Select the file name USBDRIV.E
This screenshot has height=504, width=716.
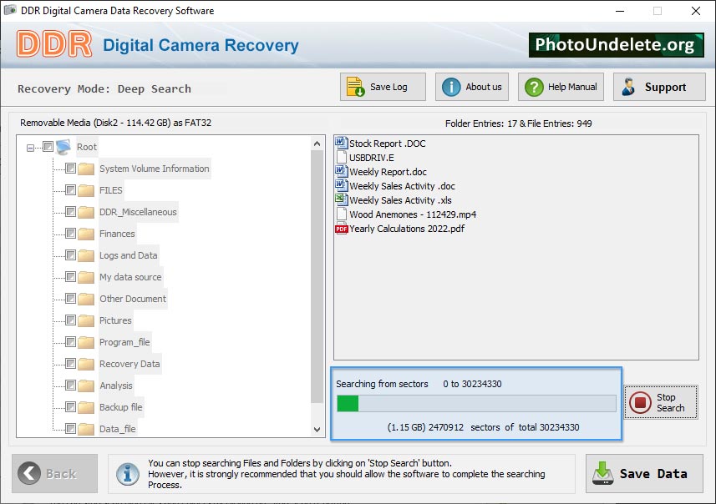tap(372, 158)
